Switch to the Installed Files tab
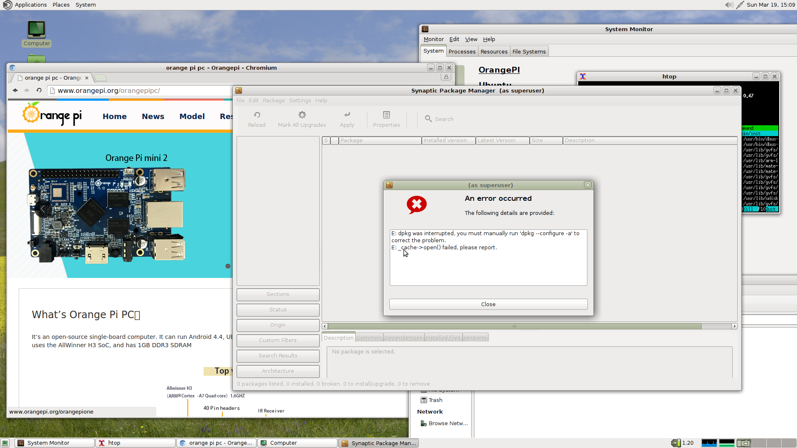Image resolution: width=797 pixels, height=448 pixels. click(443, 338)
